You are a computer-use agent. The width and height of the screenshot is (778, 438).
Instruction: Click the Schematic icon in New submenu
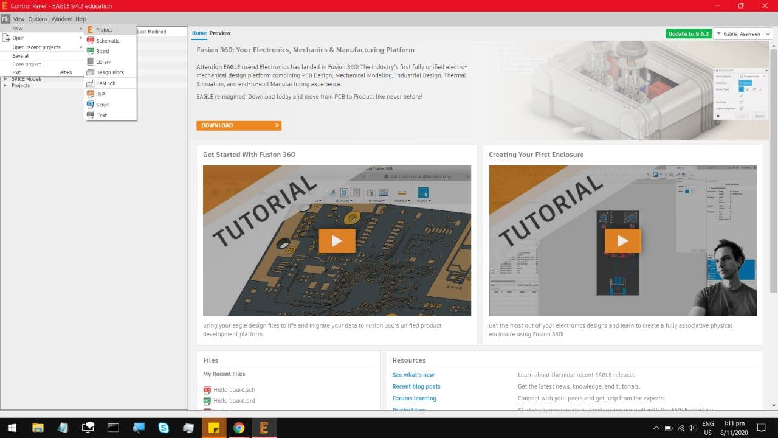tap(90, 40)
